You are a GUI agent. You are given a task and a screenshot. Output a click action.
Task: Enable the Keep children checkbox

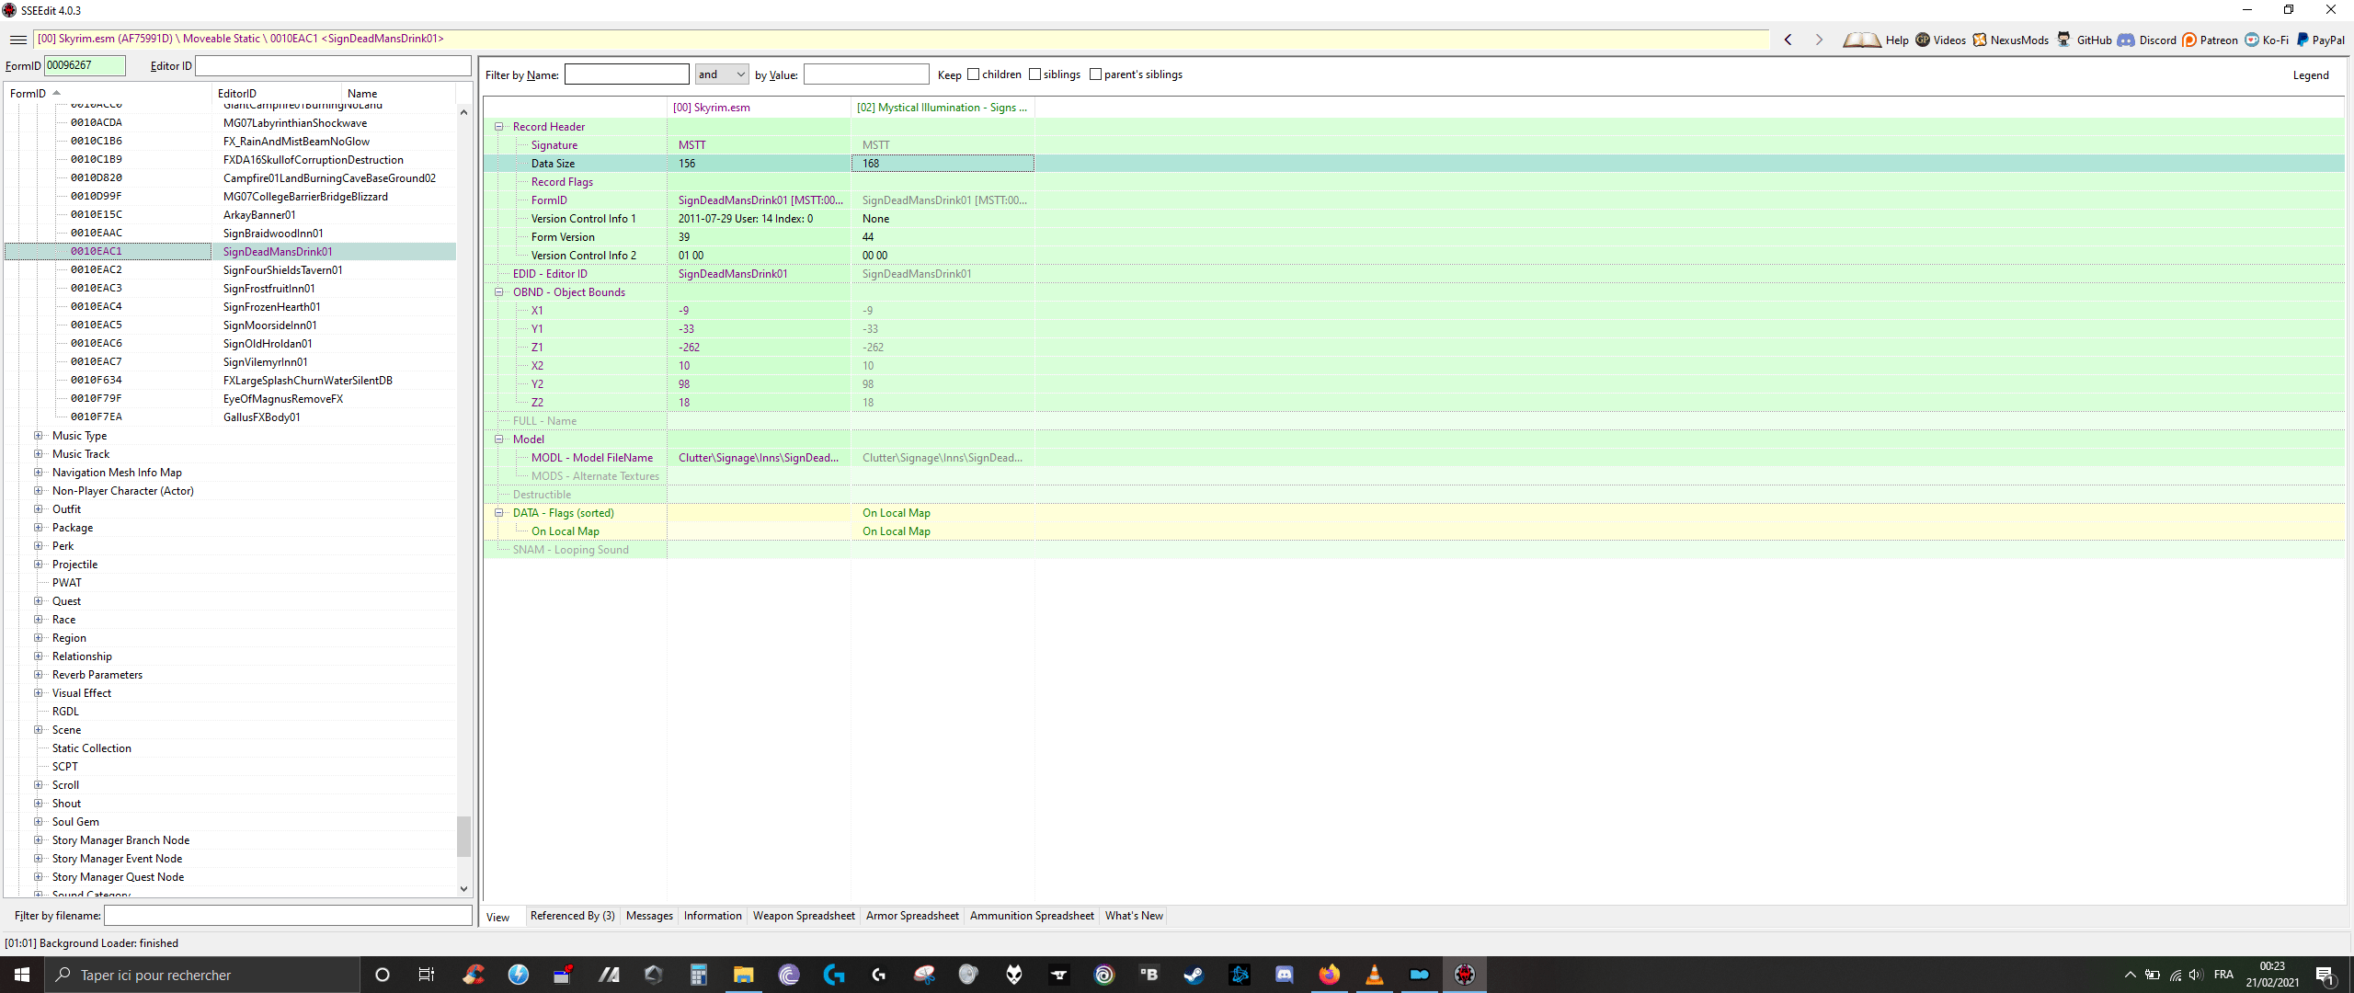coord(973,74)
